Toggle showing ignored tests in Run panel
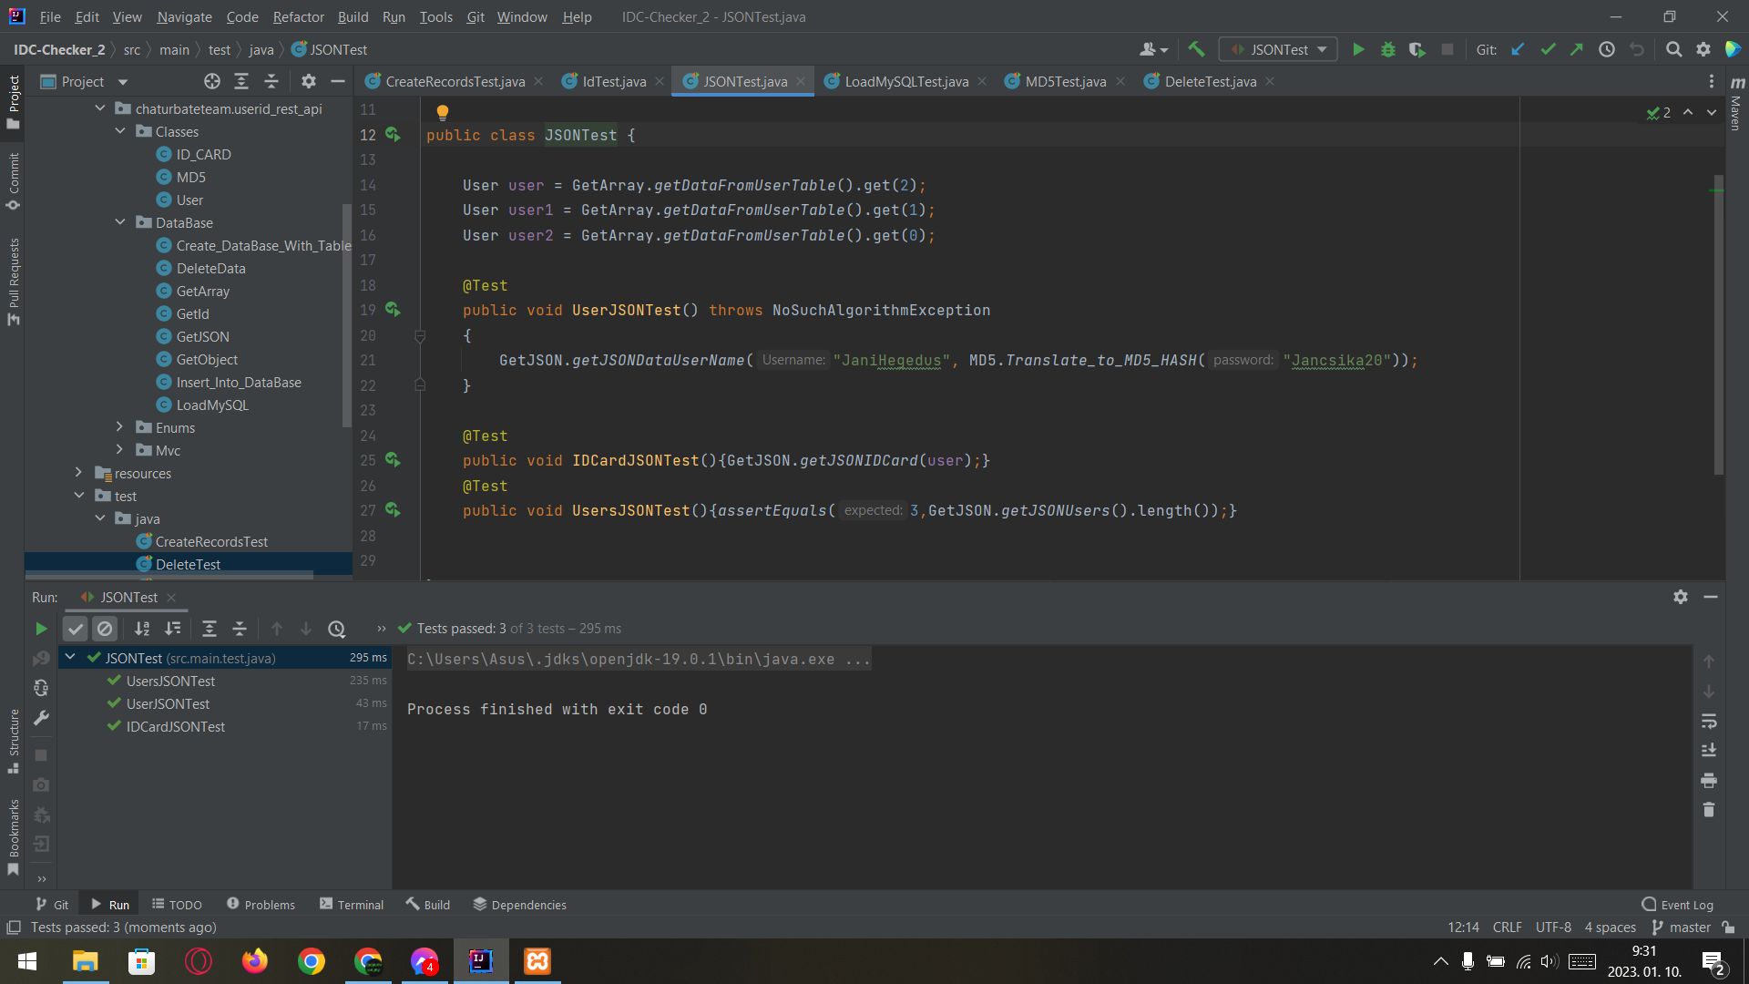1749x984 pixels. coord(105,628)
